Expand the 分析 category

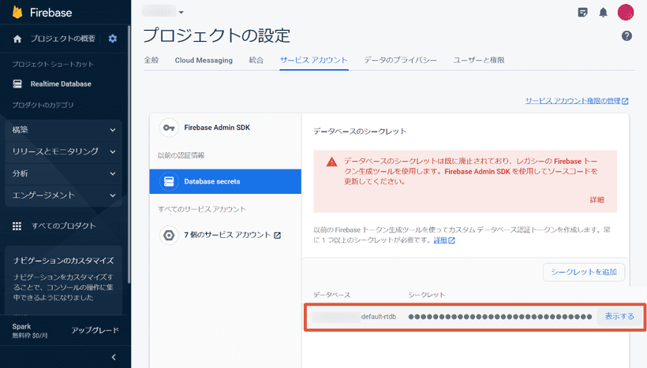64,173
